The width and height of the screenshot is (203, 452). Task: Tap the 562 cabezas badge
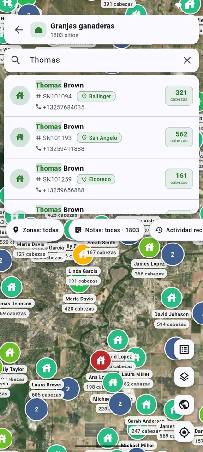pos(179,137)
